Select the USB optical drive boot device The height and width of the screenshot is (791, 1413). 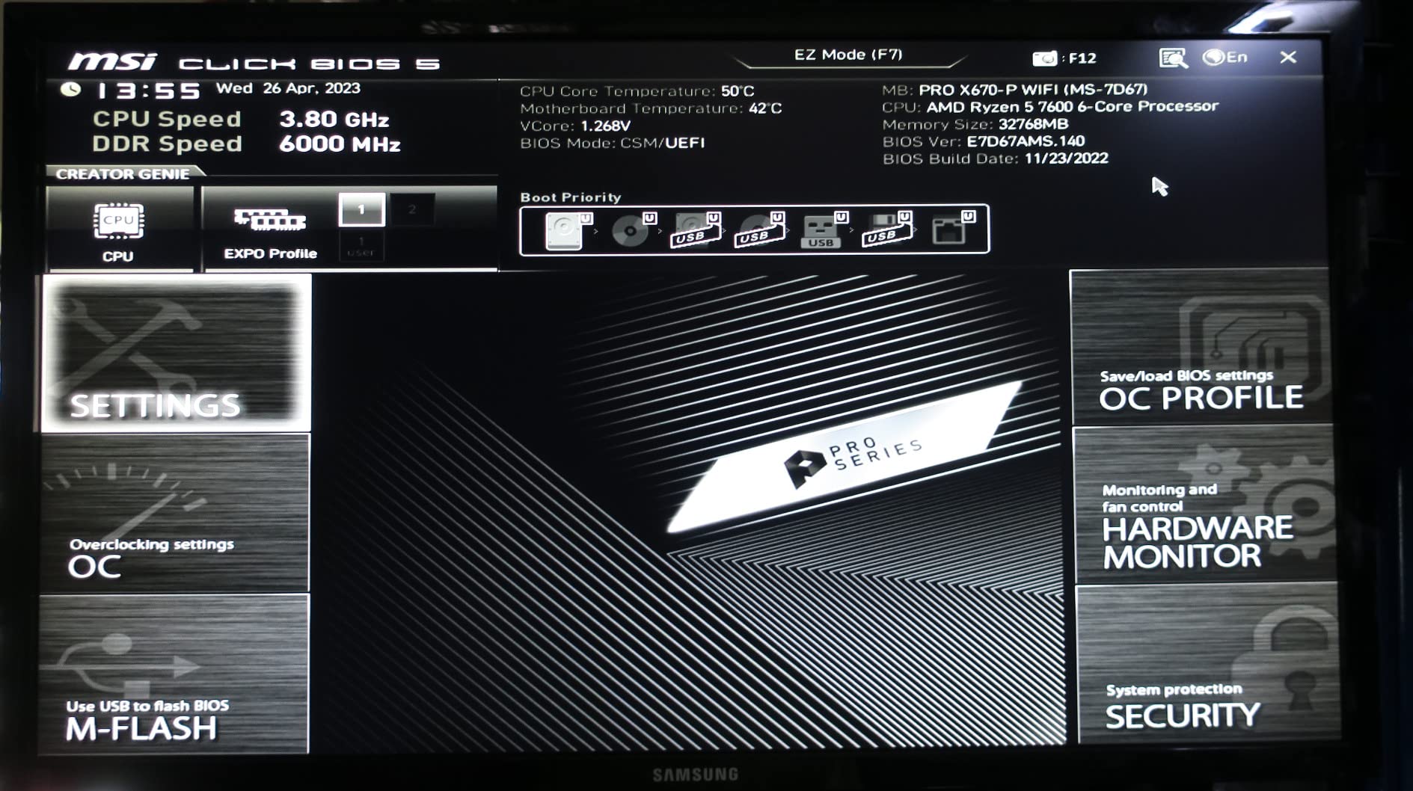[x=760, y=230]
